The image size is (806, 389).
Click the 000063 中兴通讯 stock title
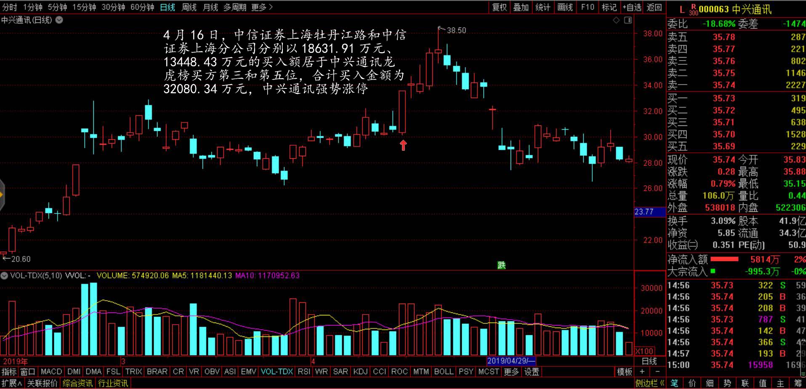tap(735, 9)
